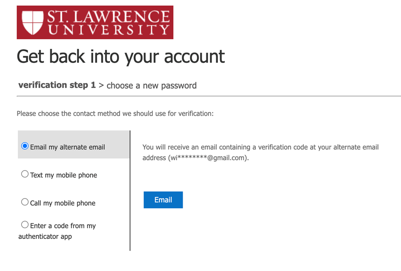
Task: Click the horizontal line under the step breadcrumb
Action: coord(209,96)
